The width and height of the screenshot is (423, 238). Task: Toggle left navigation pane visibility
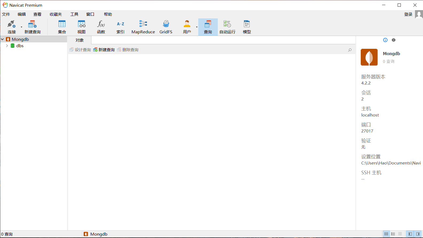point(410,234)
